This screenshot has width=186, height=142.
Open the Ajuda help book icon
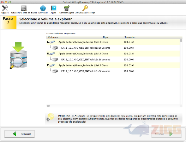pos(54,8)
